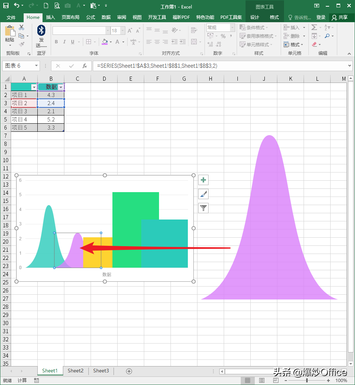The width and height of the screenshot is (355, 385).
Task: Add a new sheet with plus icon
Action: (129, 371)
